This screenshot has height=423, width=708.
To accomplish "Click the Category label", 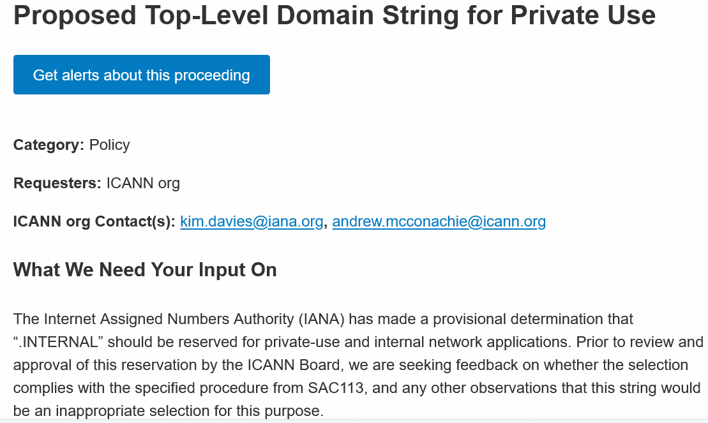I will click(49, 144).
